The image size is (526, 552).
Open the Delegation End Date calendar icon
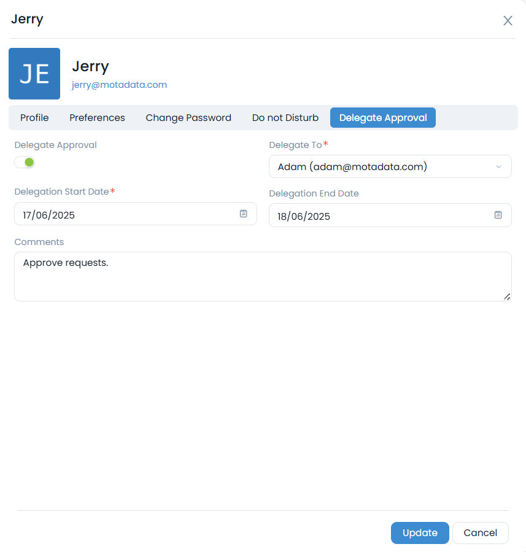click(498, 215)
